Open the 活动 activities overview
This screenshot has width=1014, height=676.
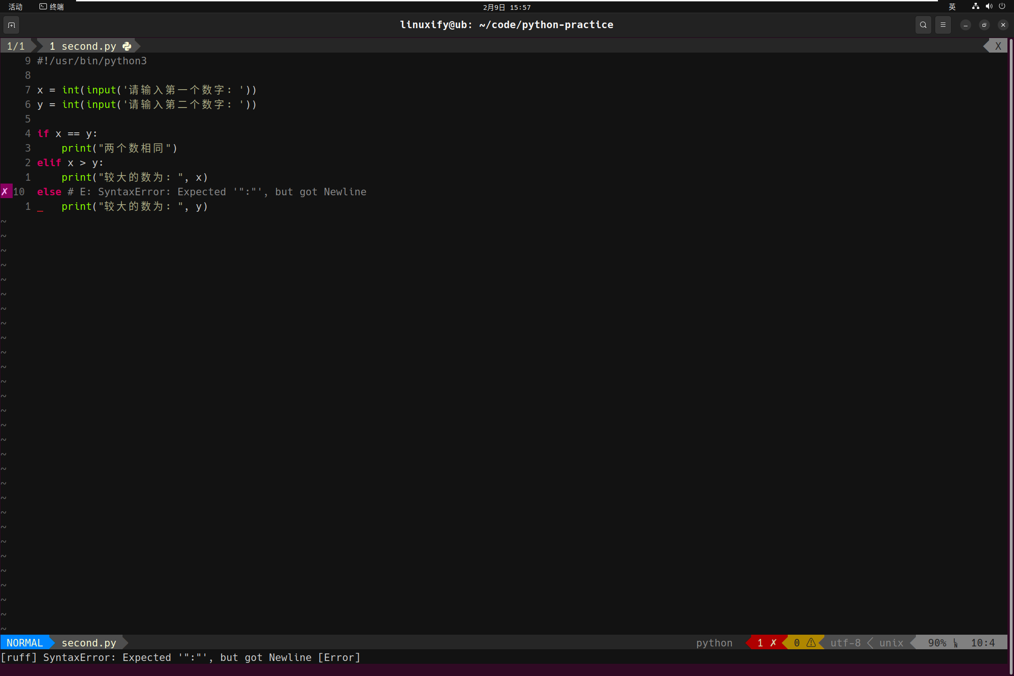(x=15, y=7)
